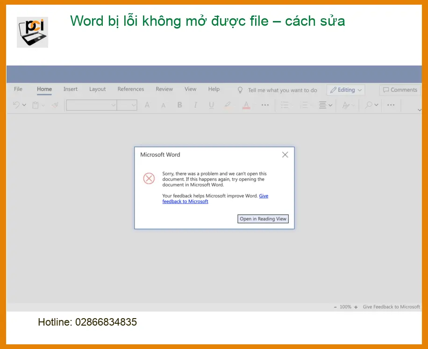
Task: Open more font options ellipsis
Action: click(265, 105)
